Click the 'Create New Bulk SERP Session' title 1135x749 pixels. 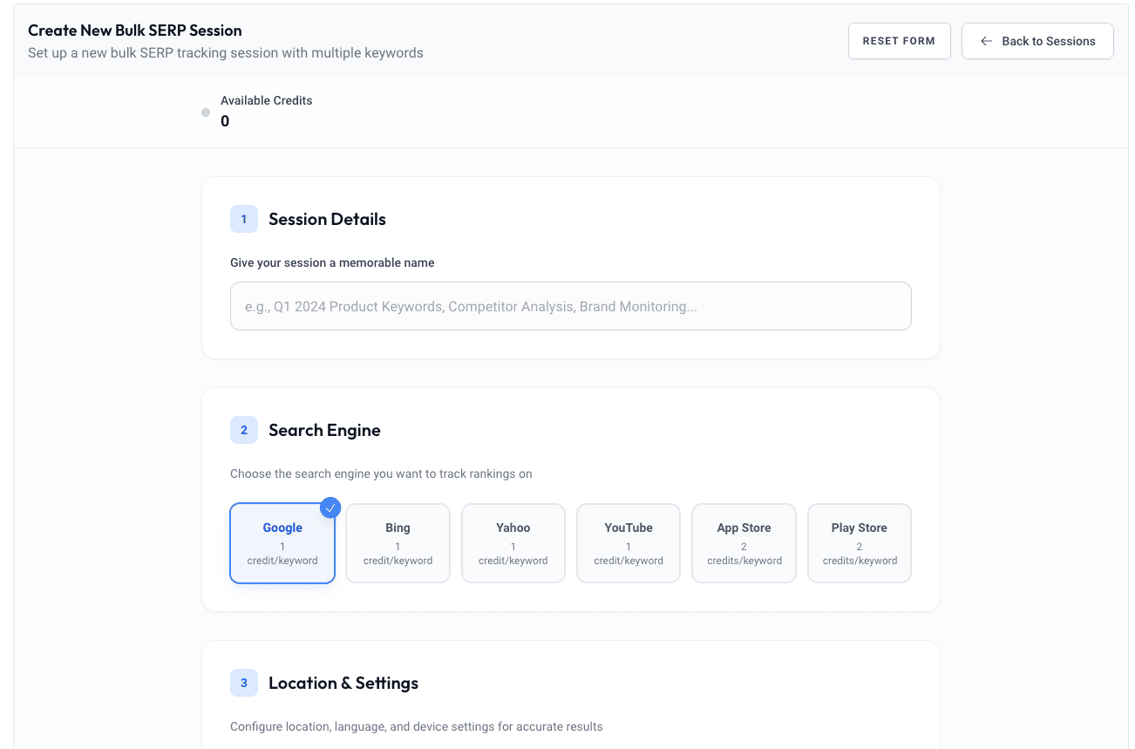pyautogui.click(x=135, y=31)
